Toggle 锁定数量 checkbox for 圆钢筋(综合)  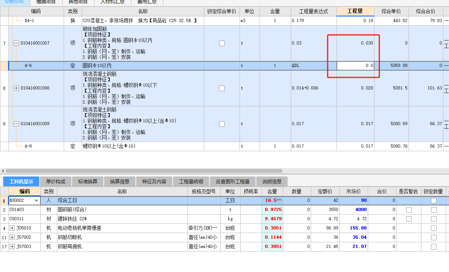point(434,210)
